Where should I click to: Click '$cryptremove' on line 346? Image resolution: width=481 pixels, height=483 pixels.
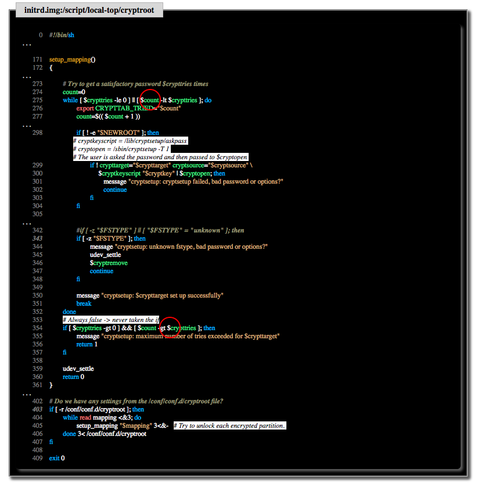point(109,263)
